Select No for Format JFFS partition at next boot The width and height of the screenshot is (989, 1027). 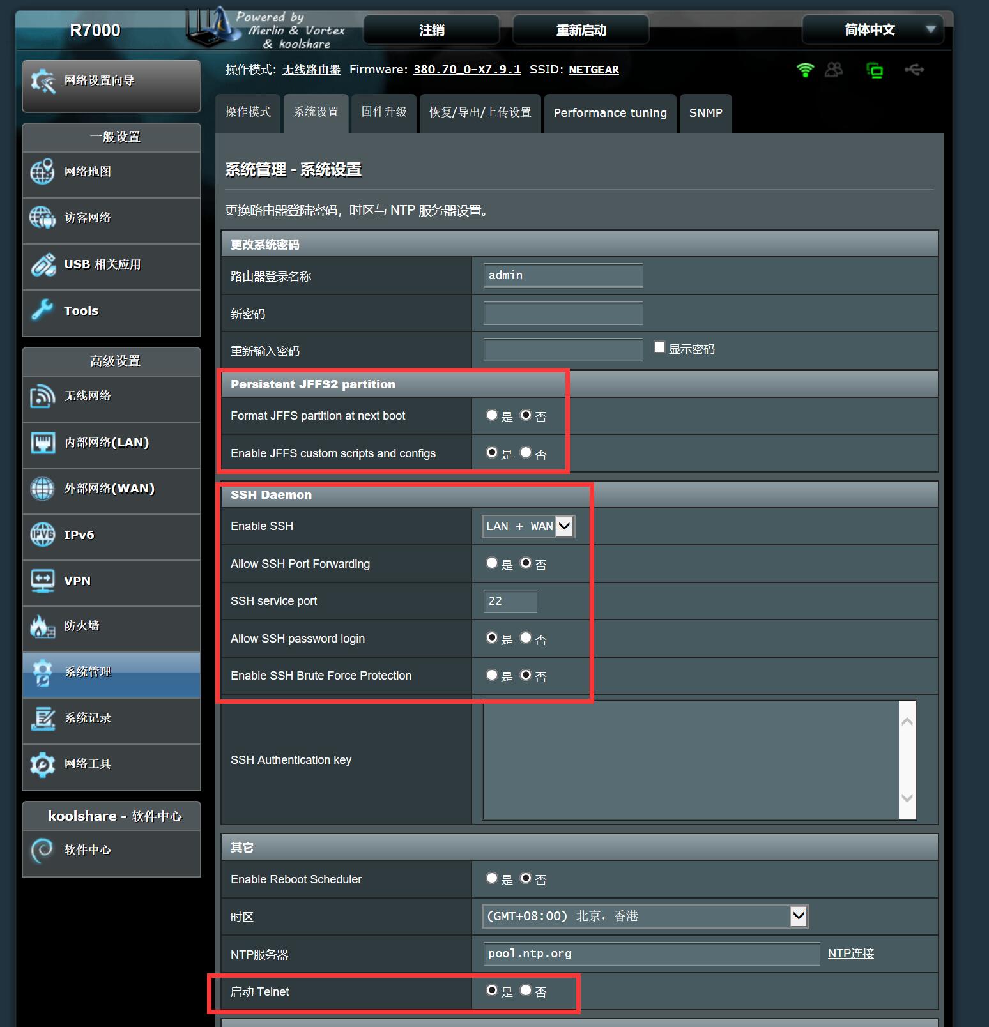coord(526,415)
